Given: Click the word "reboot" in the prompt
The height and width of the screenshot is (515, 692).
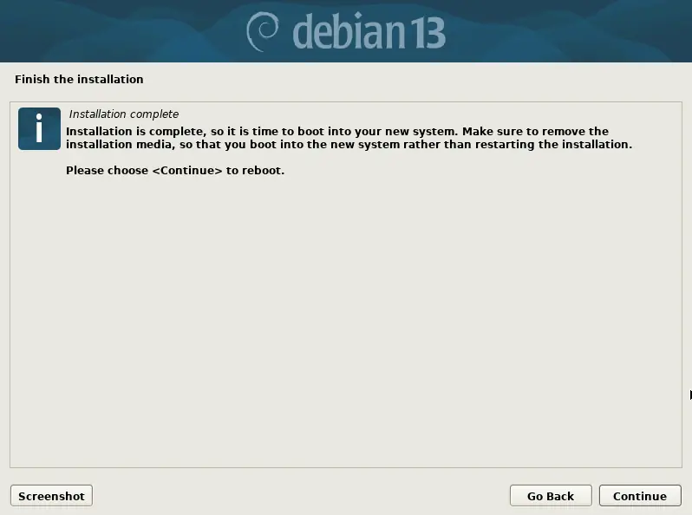Looking at the screenshot, I should (262, 171).
